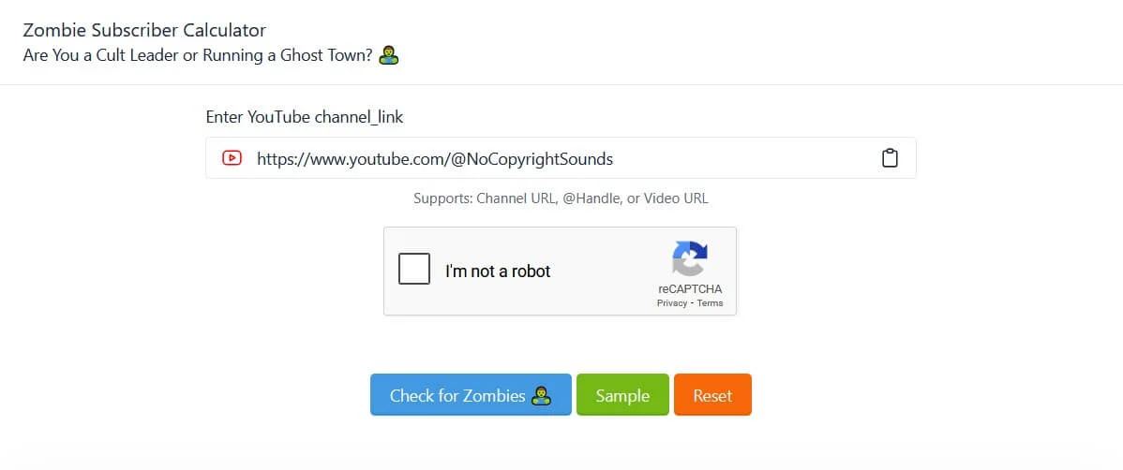
Task: Click the Zombie Subscriber Calculator title
Action: click(x=144, y=30)
